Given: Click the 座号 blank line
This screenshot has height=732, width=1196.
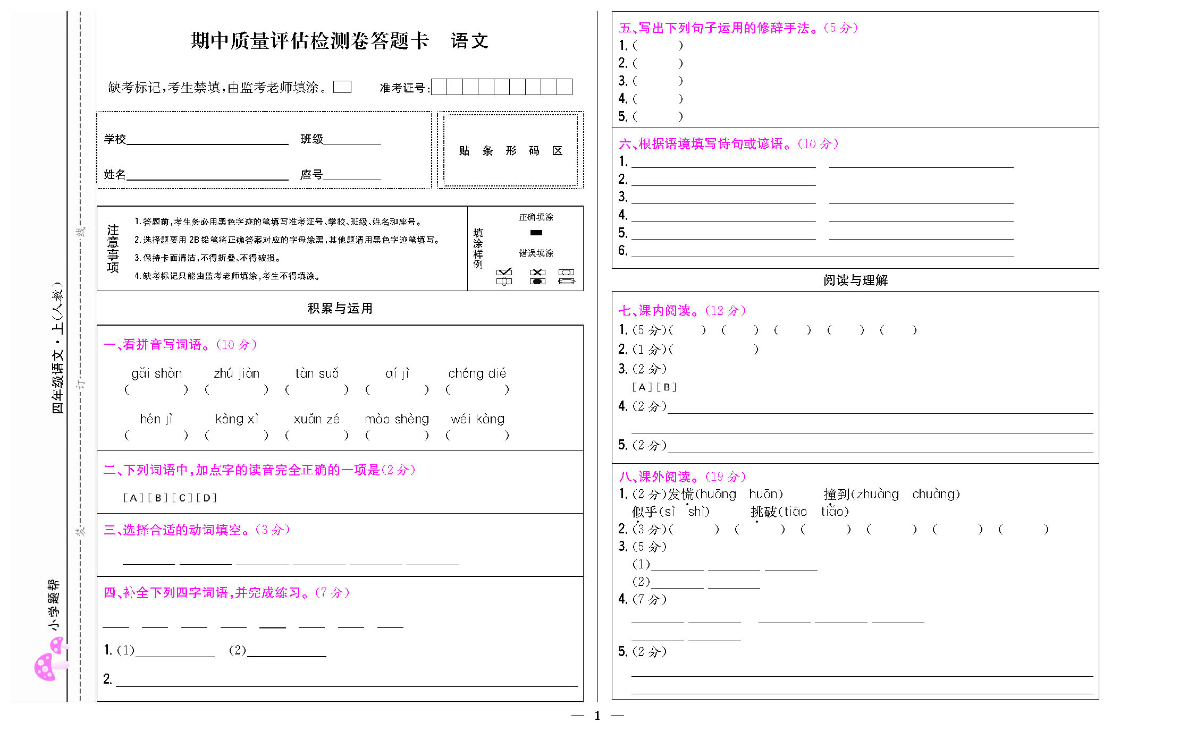Looking at the screenshot, I should click(x=352, y=176).
